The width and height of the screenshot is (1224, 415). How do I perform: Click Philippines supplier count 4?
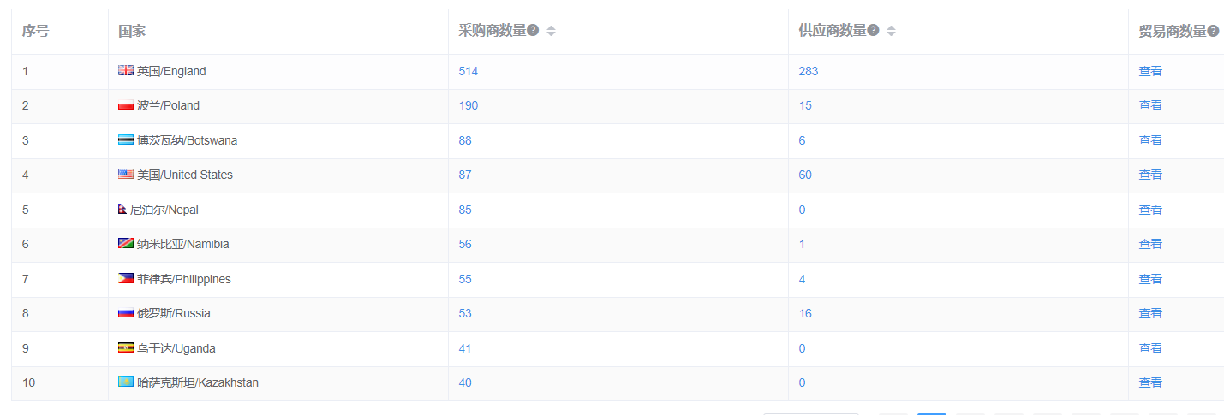pyautogui.click(x=802, y=279)
